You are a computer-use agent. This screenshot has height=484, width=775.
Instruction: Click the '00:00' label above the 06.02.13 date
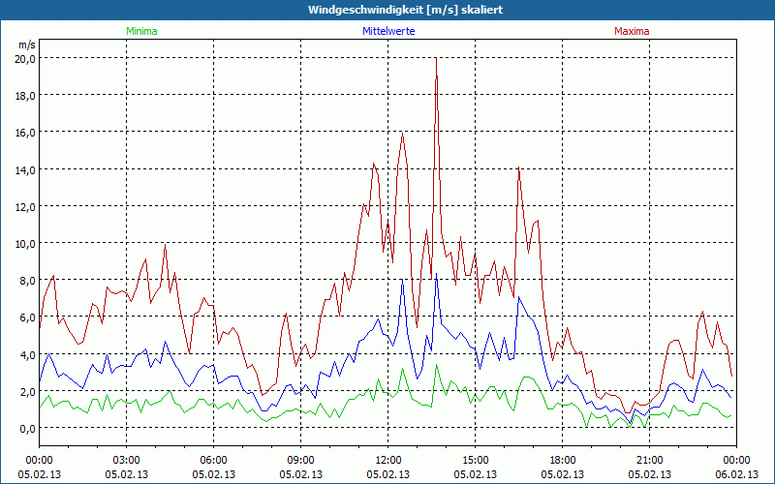click(x=736, y=461)
